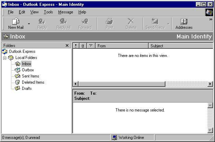Click the Folders pane title

click(9, 46)
